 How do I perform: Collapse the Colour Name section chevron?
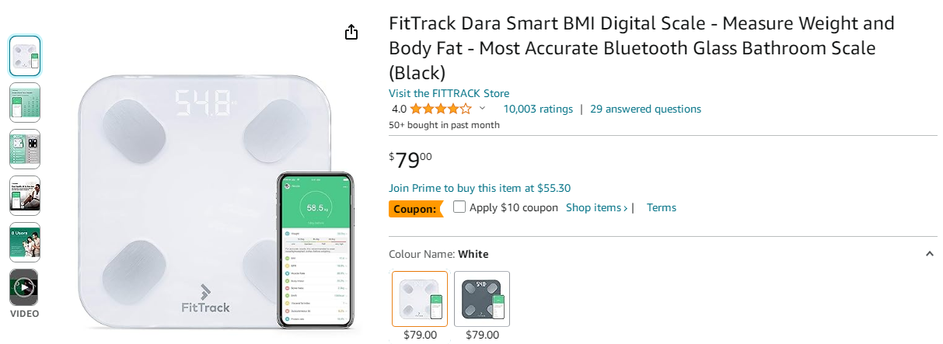pos(930,254)
